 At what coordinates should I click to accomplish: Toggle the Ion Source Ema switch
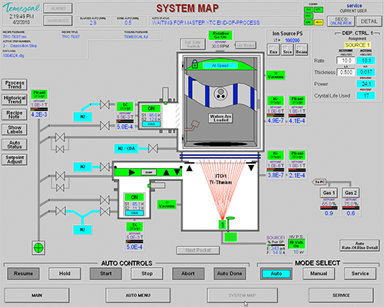pos(273,49)
